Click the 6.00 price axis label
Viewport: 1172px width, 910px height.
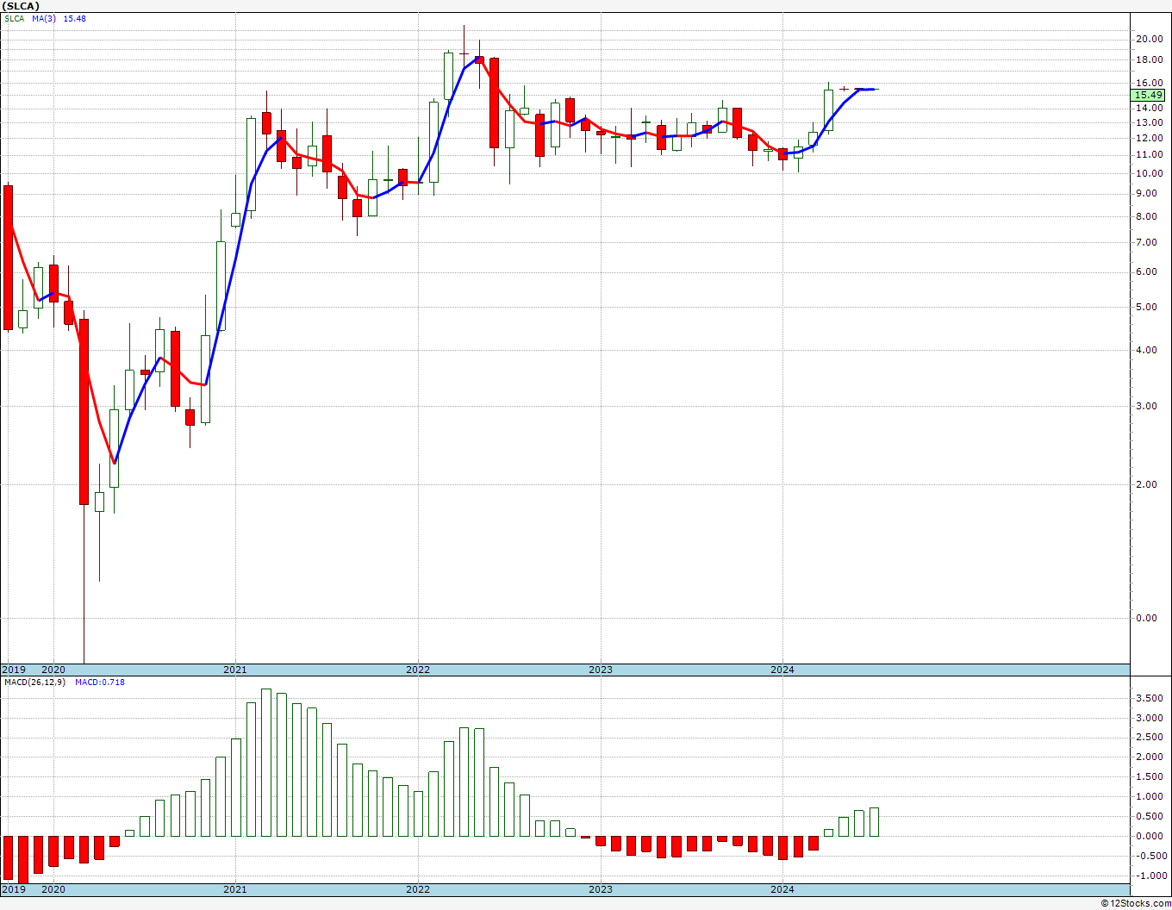click(x=1146, y=272)
